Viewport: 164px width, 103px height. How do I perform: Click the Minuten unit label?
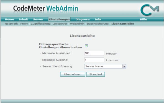(112, 54)
